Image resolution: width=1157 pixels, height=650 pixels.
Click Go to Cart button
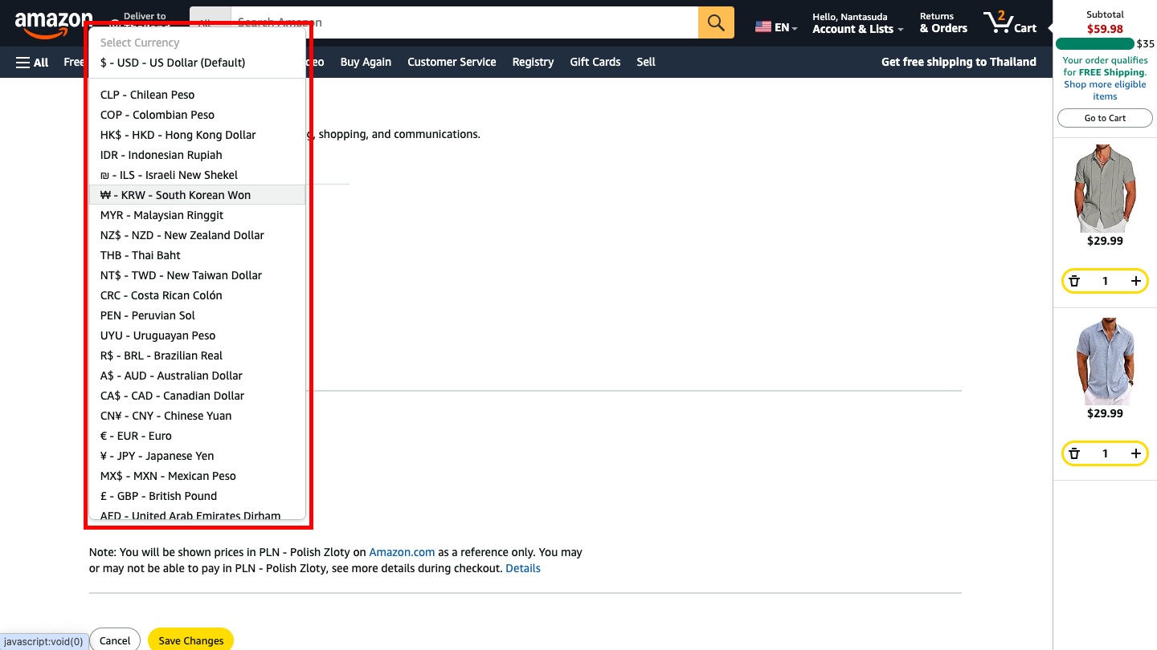(1105, 118)
